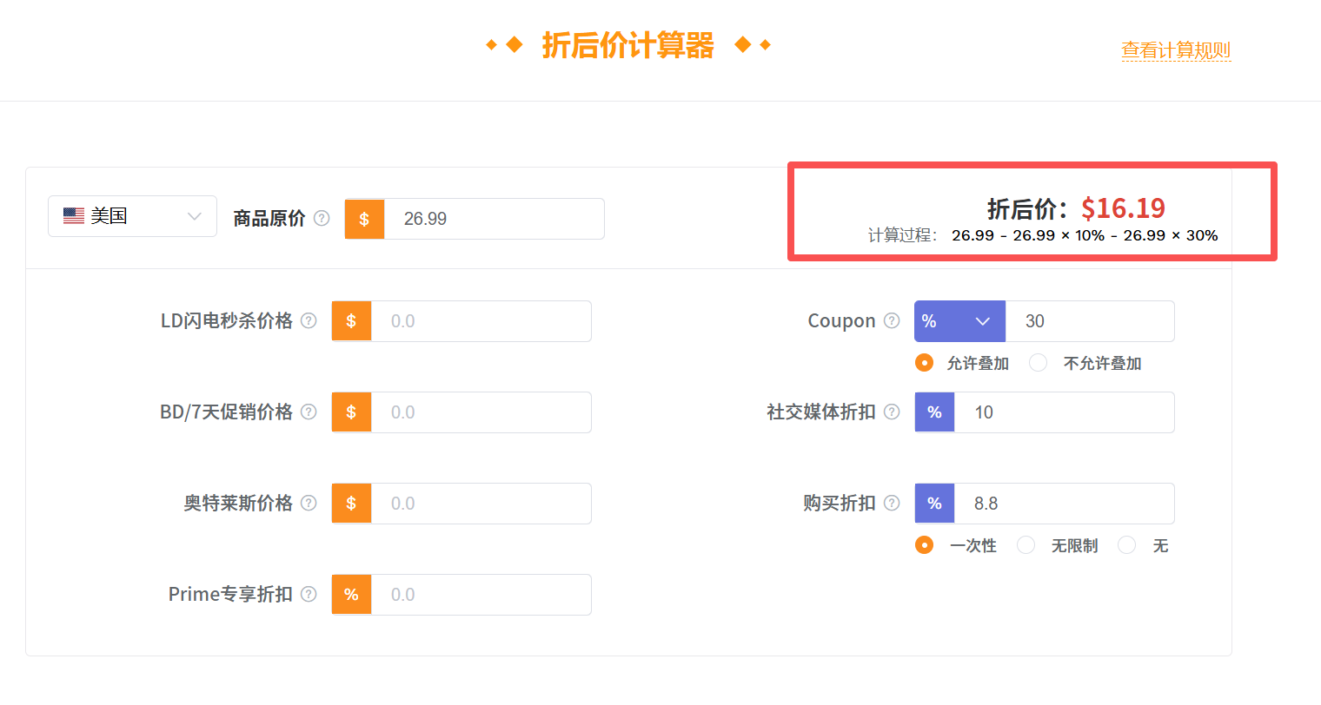This screenshot has height=705, width=1321.
Task: Click the US flag icon
Action: pyautogui.click(x=73, y=215)
